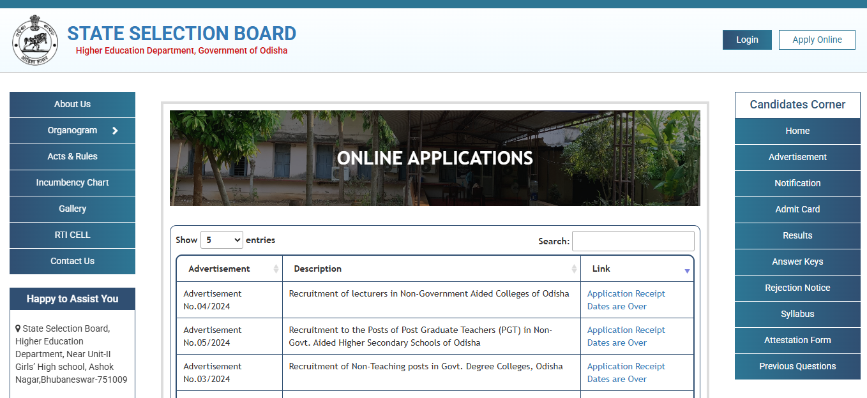
Task: Select About Us in the sidebar
Action: point(72,104)
